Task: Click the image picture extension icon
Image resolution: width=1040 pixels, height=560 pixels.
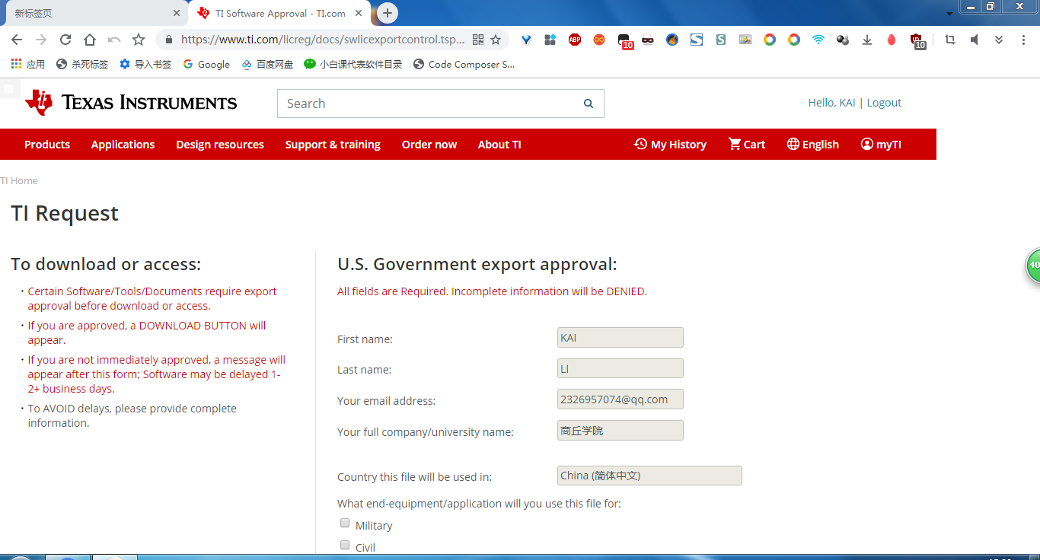Action: coord(745,40)
